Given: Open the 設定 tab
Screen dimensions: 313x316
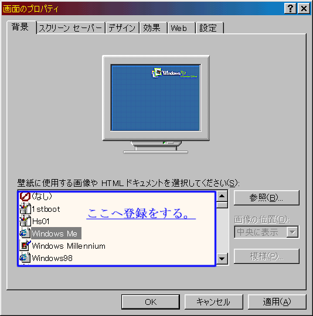Looking at the screenshot, I should click(x=209, y=28).
